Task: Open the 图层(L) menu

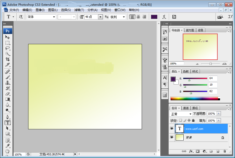Action: pos(53,10)
